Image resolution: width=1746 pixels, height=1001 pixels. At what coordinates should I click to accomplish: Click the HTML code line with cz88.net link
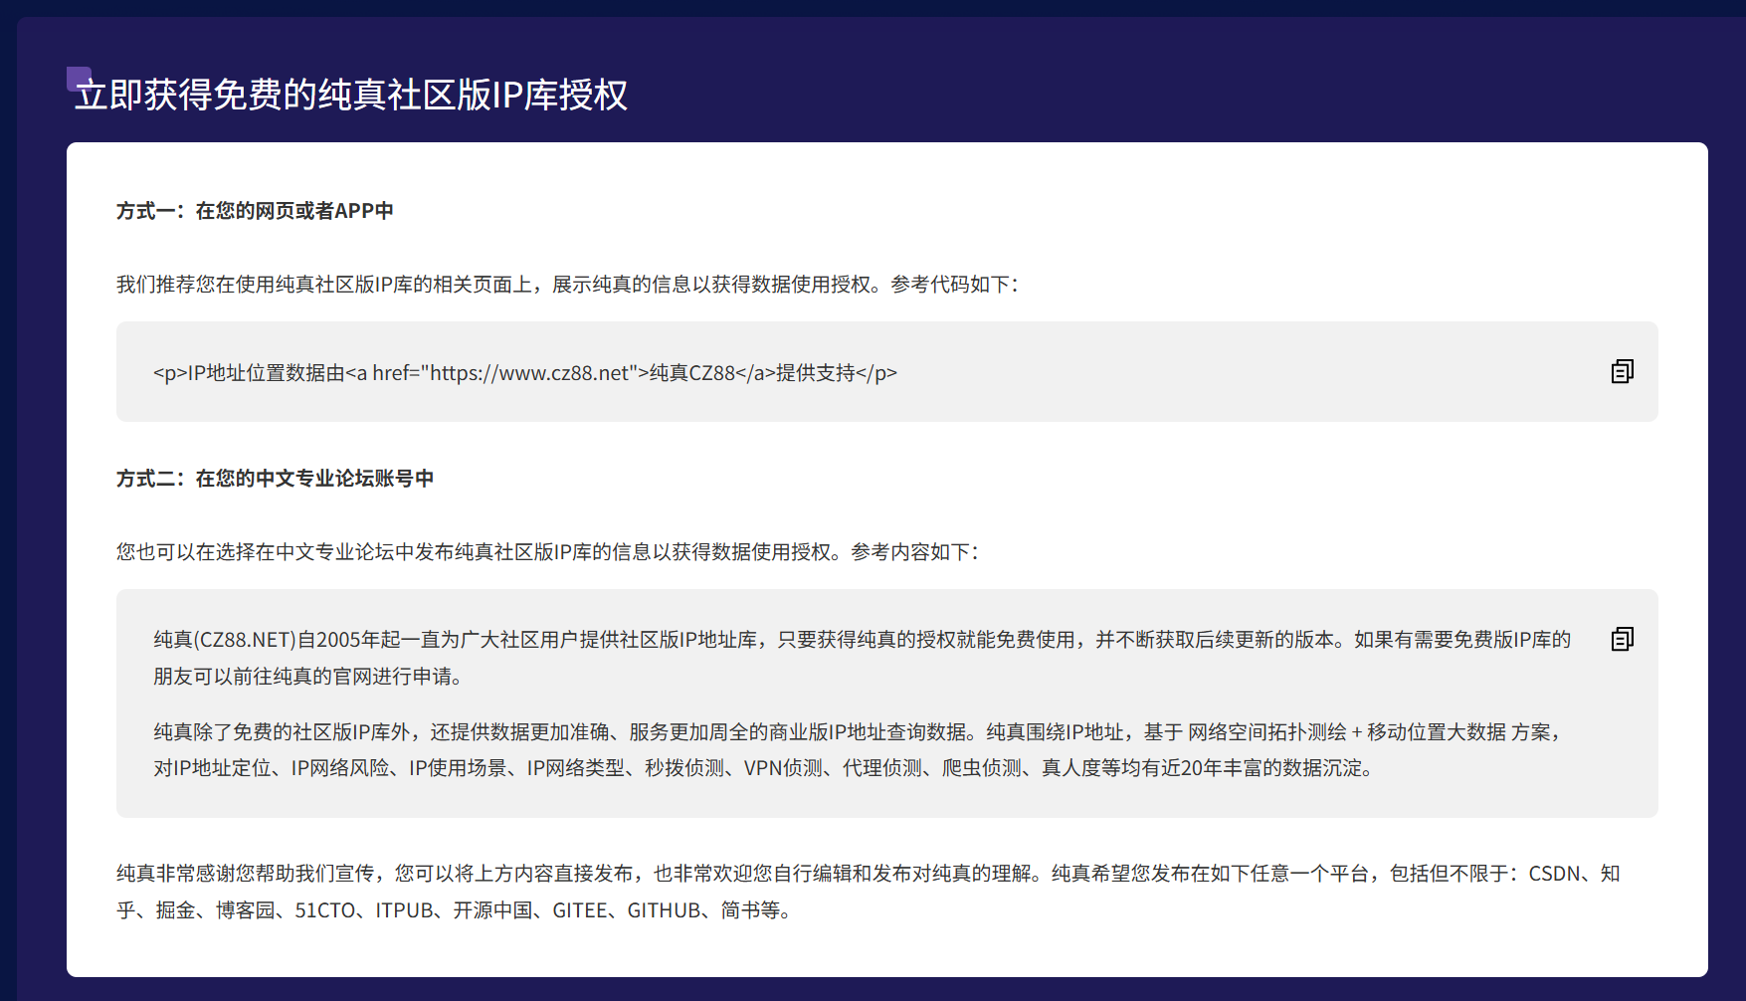click(525, 372)
